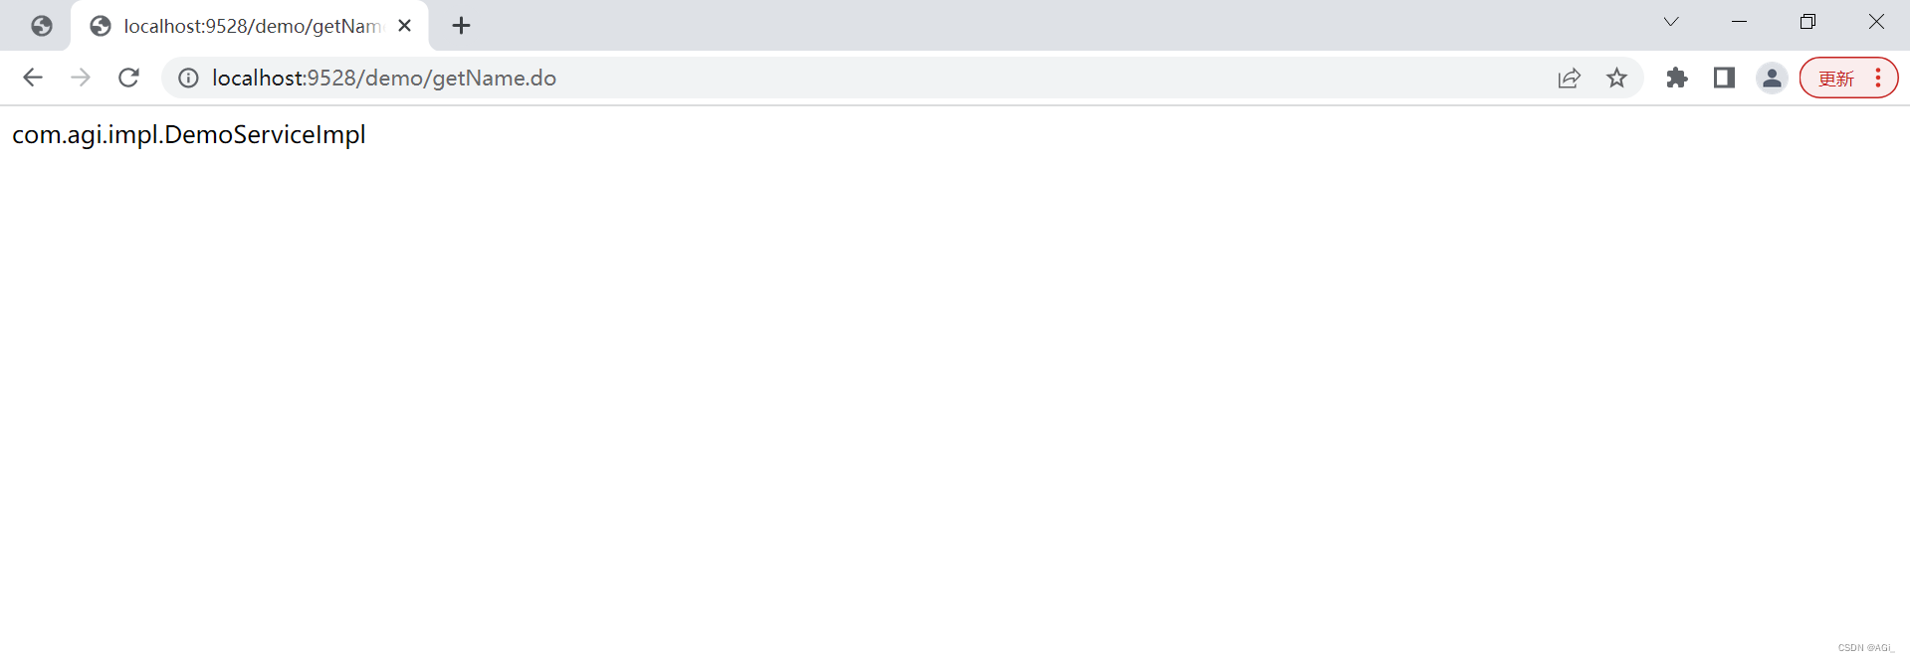Reload the getName.do page

(128, 78)
